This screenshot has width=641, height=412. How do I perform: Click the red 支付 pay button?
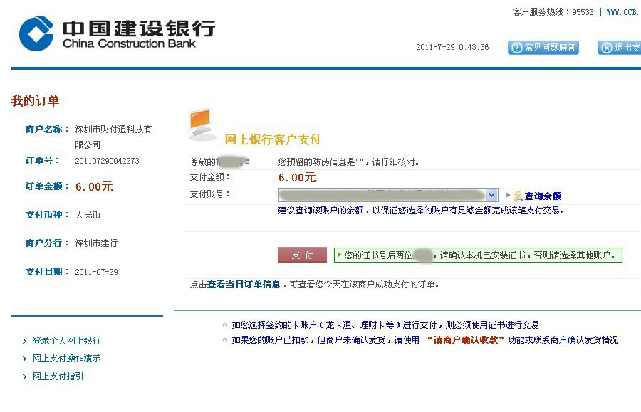point(302,255)
